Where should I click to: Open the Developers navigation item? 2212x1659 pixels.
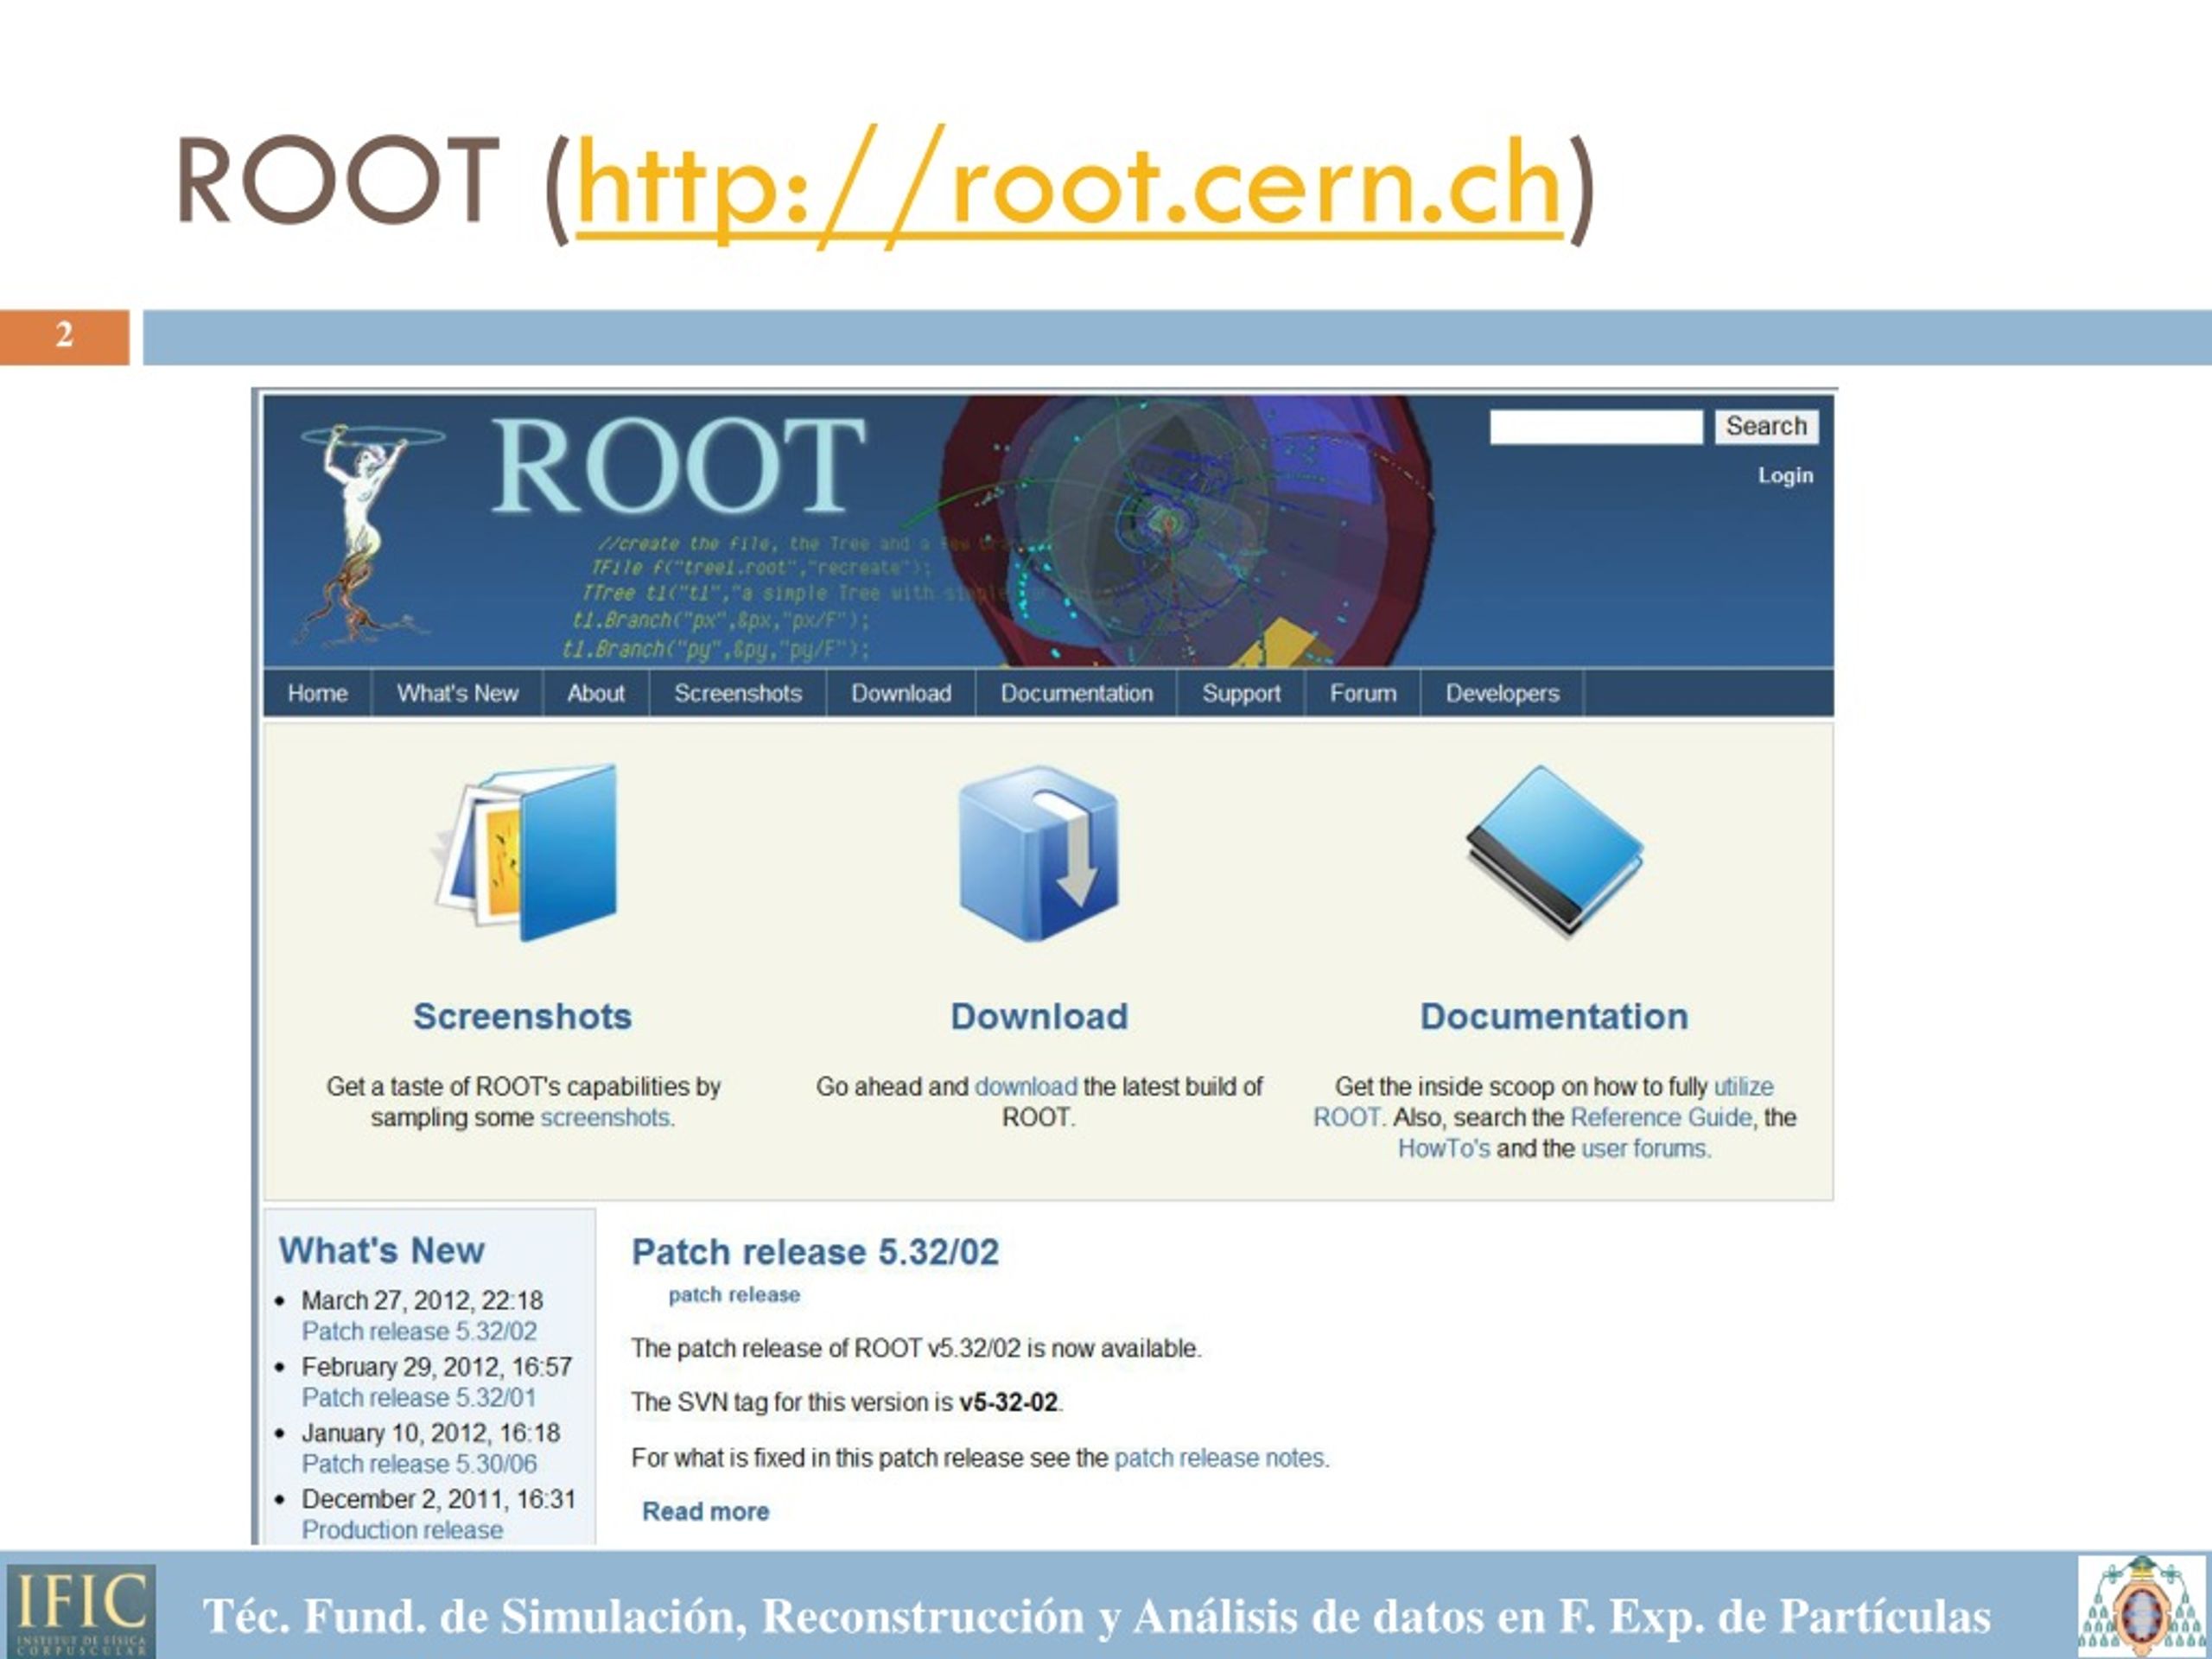coord(1501,693)
